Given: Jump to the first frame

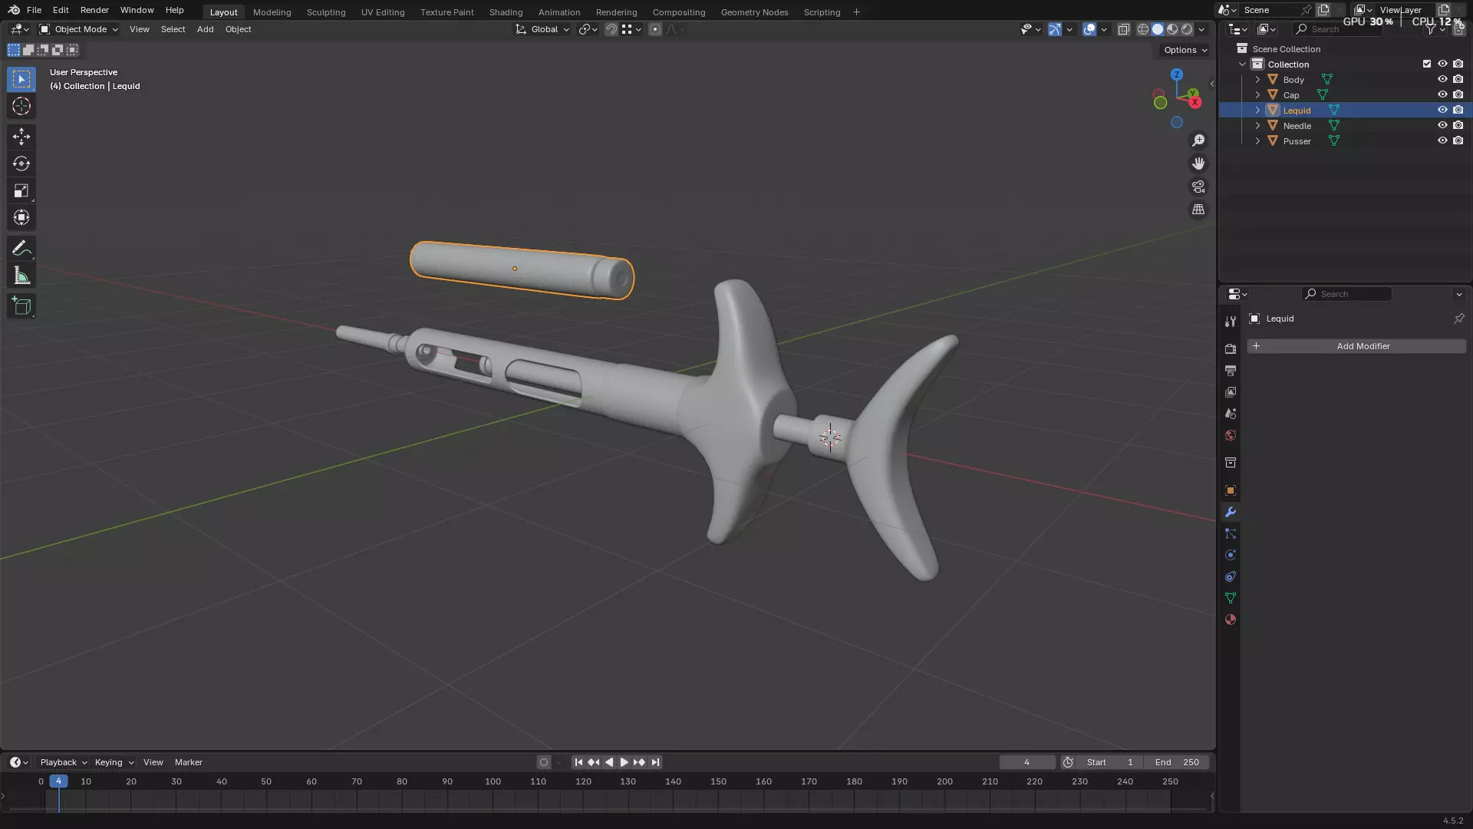Looking at the screenshot, I should pos(578,762).
